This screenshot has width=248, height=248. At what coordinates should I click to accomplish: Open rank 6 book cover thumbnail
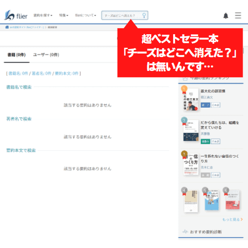tap(232, 200)
